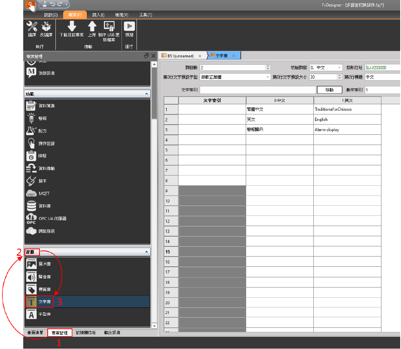Click the save icon in quick access toolbar

(44, 4)
